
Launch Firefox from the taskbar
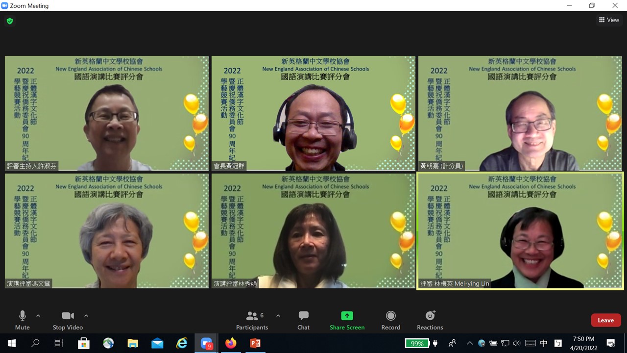[230, 343]
